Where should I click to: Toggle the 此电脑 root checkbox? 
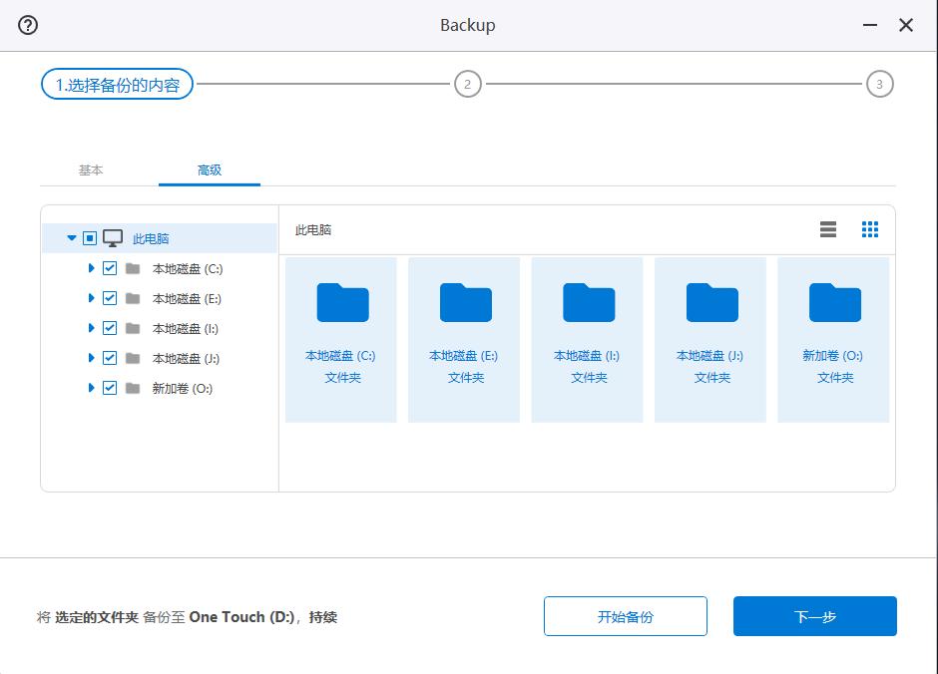(90, 238)
